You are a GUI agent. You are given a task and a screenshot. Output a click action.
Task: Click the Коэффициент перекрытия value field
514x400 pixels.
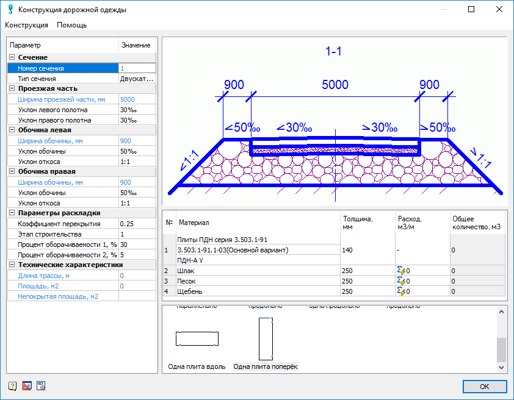point(137,224)
